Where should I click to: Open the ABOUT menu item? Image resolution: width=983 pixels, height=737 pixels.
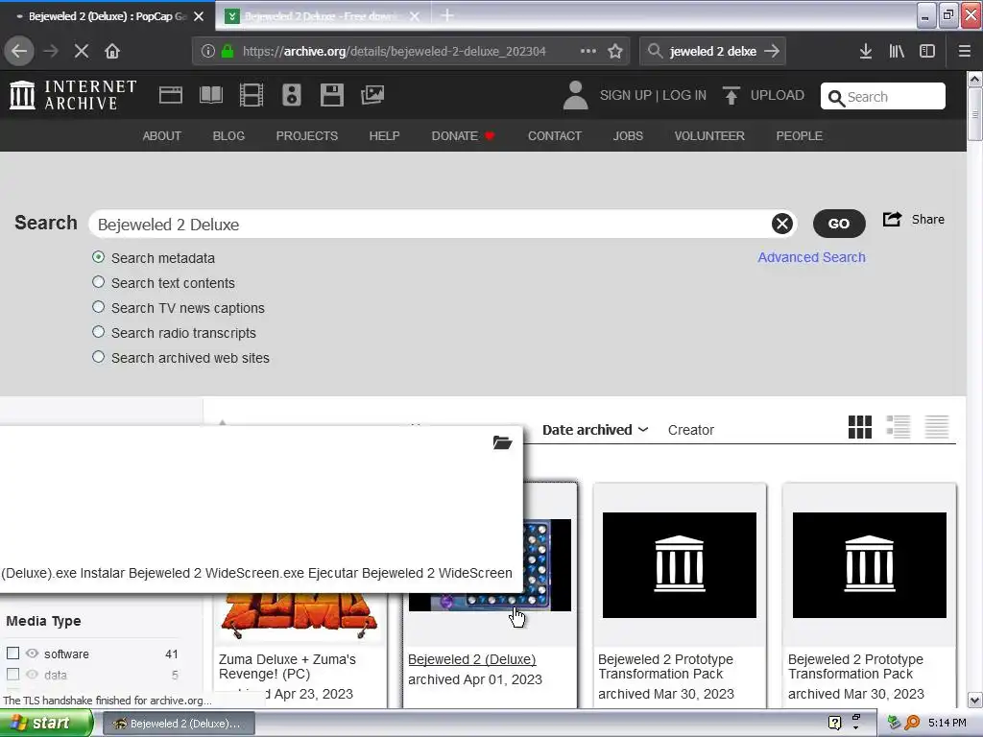point(161,136)
